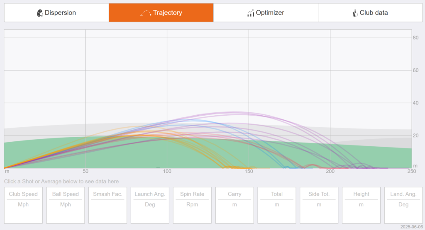This screenshot has width=425, height=230.
Task: Open the Optimizer tab
Action: (x=266, y=13)
